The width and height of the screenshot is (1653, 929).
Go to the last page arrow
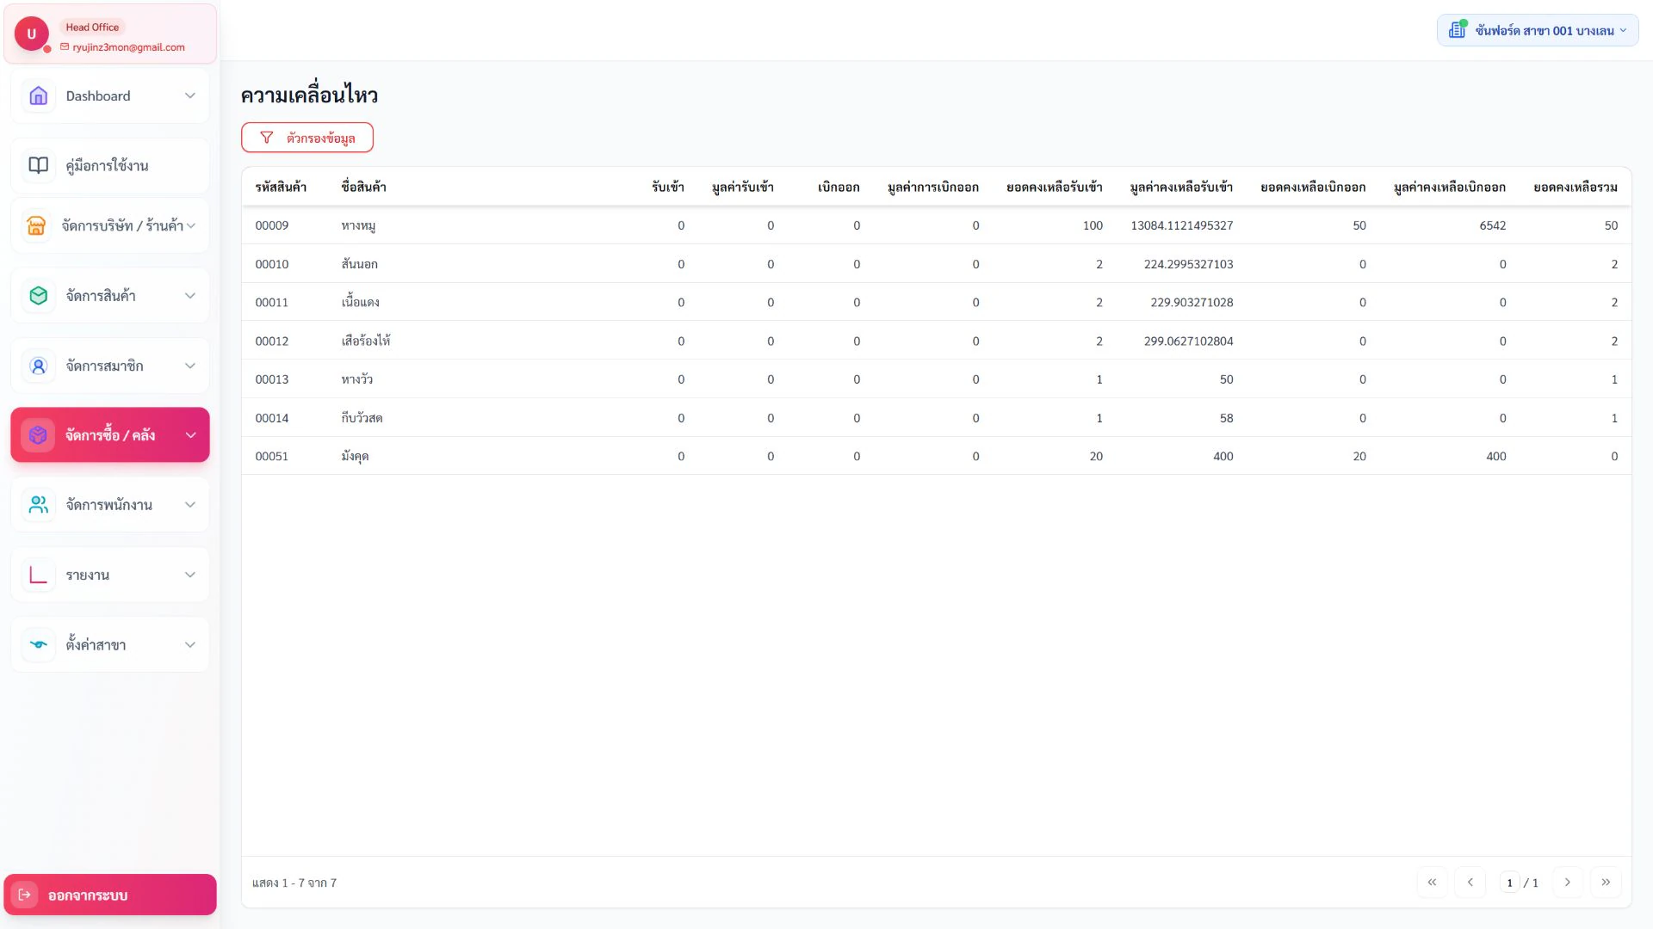1606,883
